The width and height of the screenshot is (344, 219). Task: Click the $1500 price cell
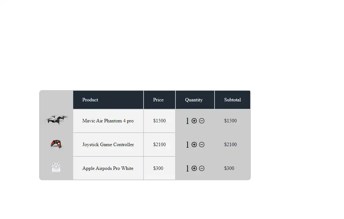159,121
